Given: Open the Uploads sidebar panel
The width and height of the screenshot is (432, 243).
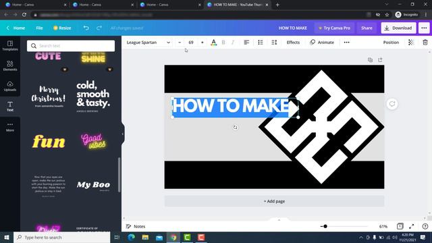Looking at the screenshot, I should coord(10,86).
